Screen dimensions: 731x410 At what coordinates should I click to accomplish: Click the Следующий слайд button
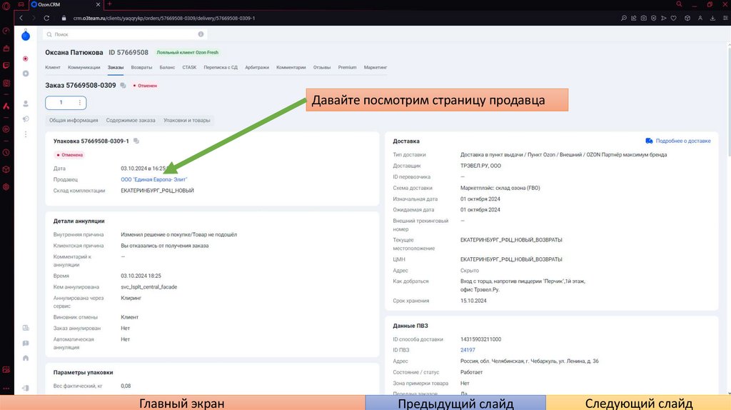click(x=638, y=403)
